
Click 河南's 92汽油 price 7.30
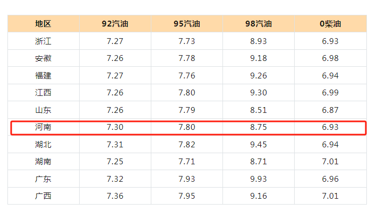115,127
